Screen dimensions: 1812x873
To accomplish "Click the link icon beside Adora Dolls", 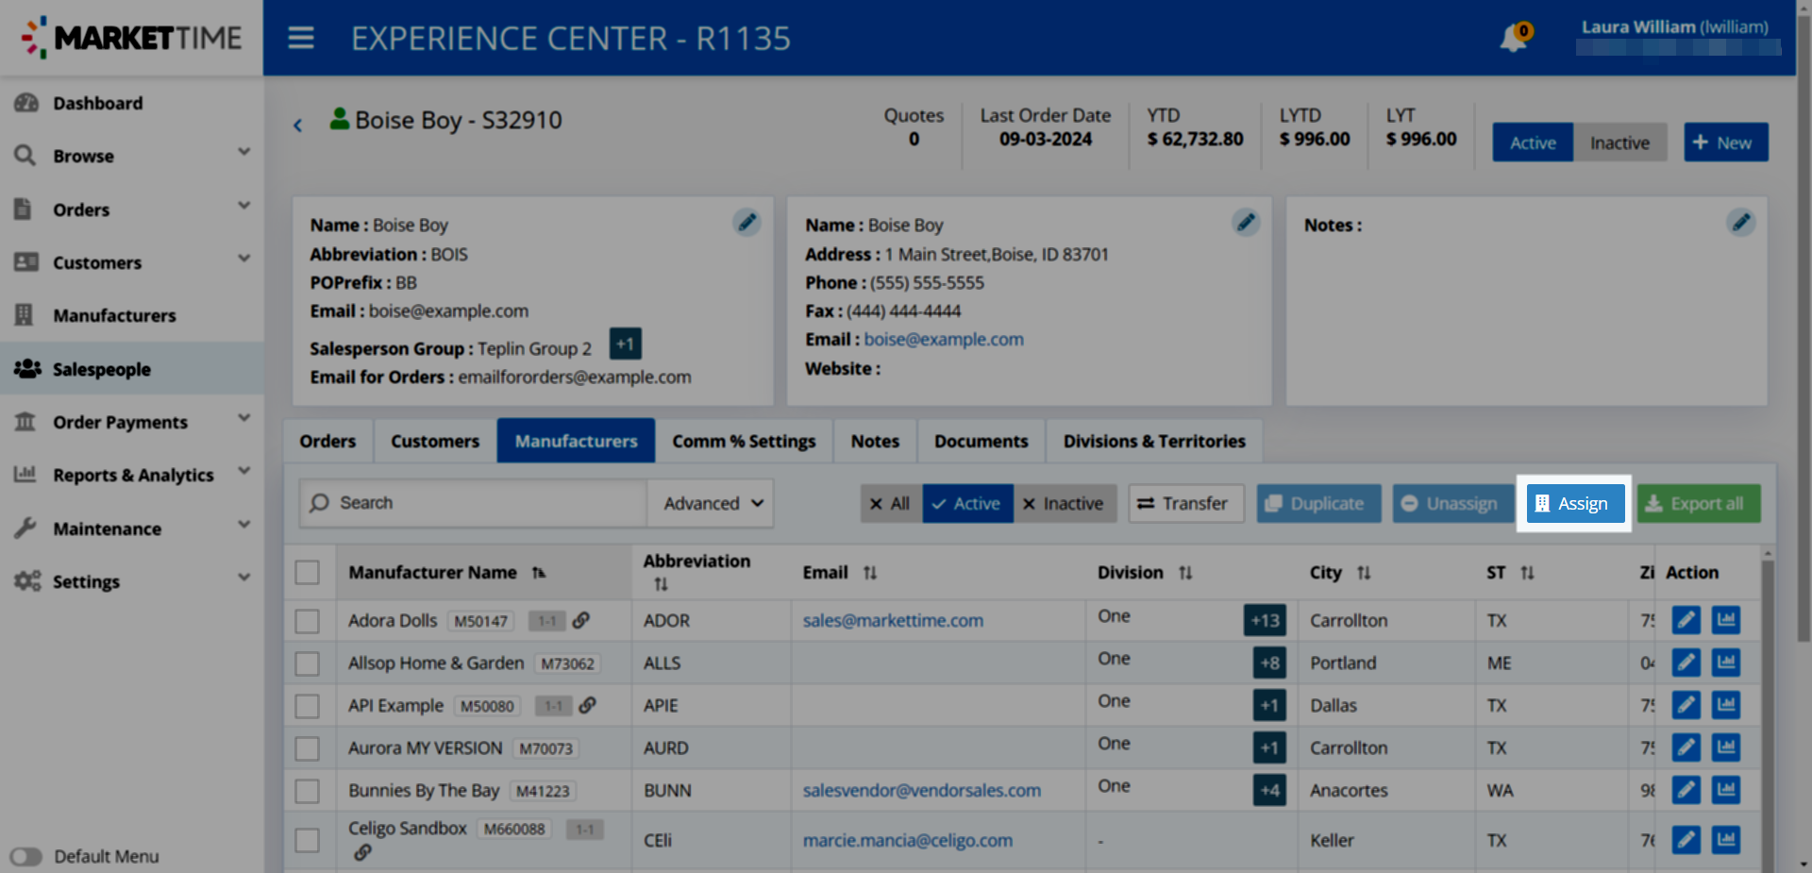I will 581,620.
